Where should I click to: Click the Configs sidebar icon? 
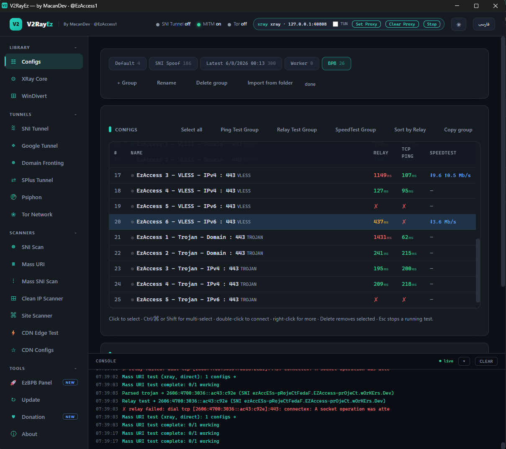coord(13,62)
